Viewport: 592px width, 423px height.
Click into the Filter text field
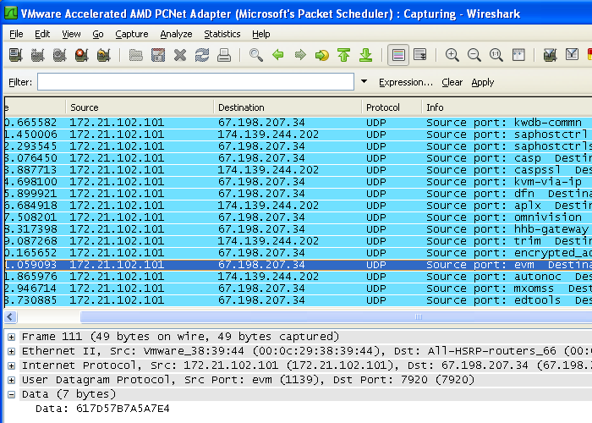tap(195, 82)
